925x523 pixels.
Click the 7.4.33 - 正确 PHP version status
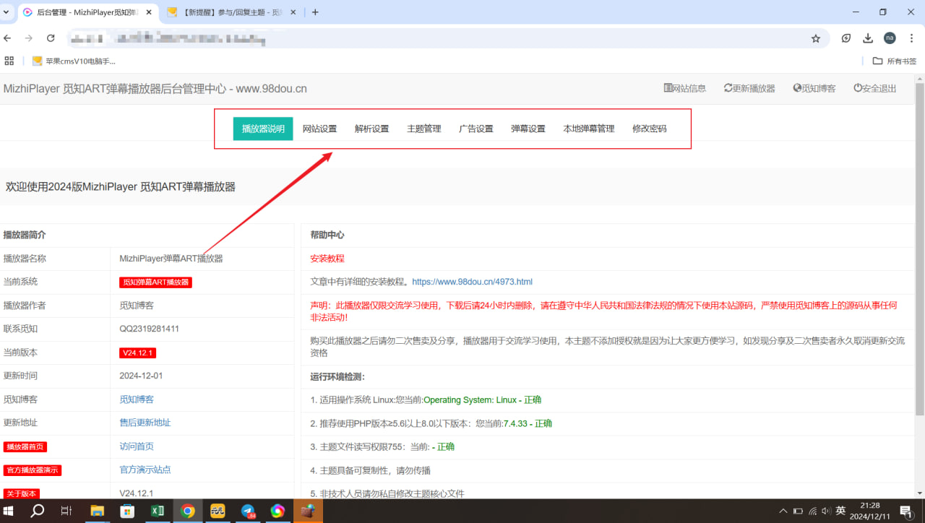pyautogui.click(x=528, y=423)
